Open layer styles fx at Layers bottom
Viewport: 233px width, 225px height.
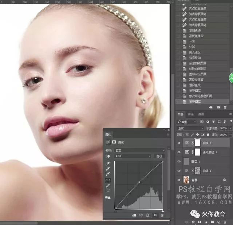point(193,222)
